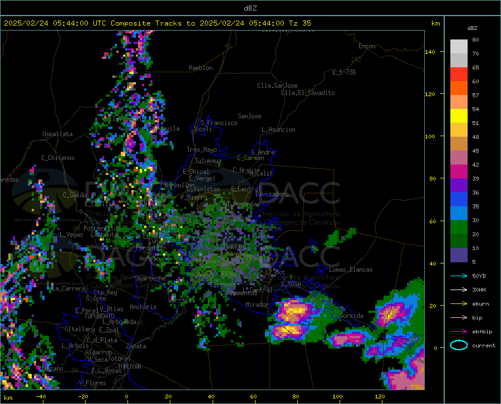Viewport: 501px width, 404px height.
Task: Click the 'Tz 35' threshold text
Action: (299, 23)
